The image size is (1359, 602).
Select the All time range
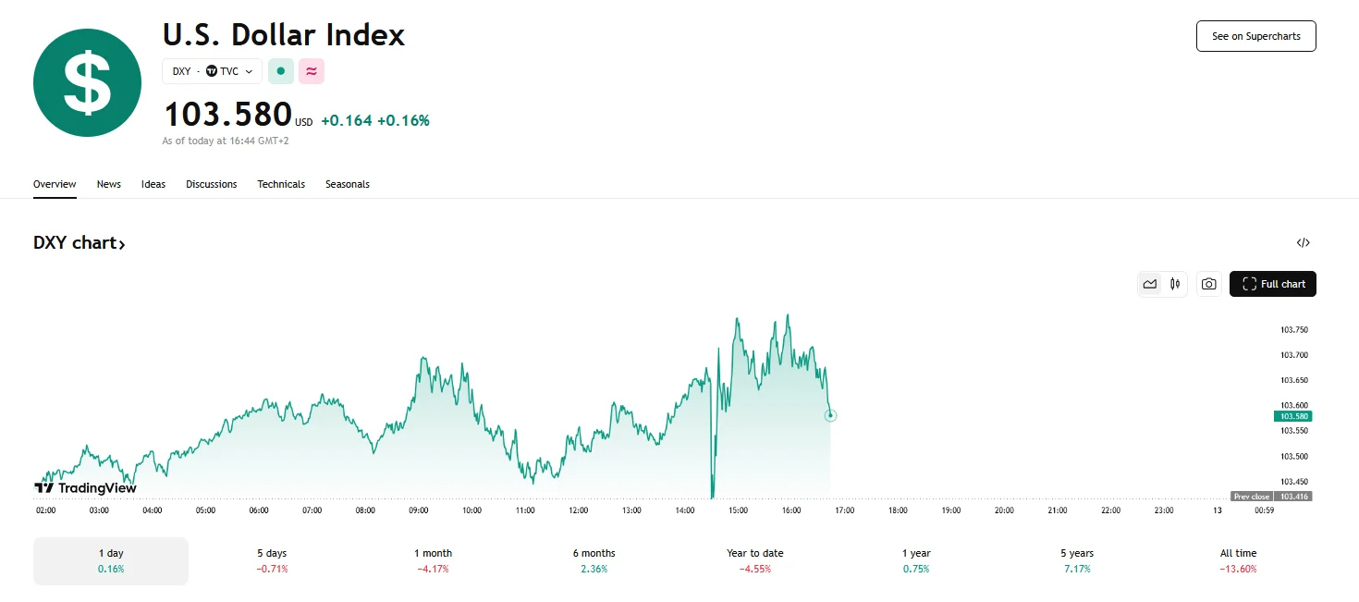tap(1238, 560)
